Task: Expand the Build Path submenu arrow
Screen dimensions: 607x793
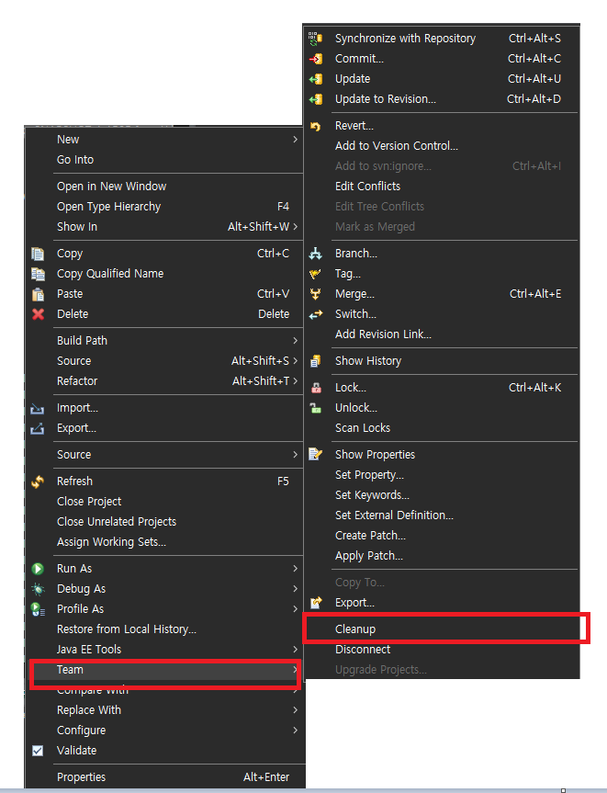Action: tap(295, 340)
